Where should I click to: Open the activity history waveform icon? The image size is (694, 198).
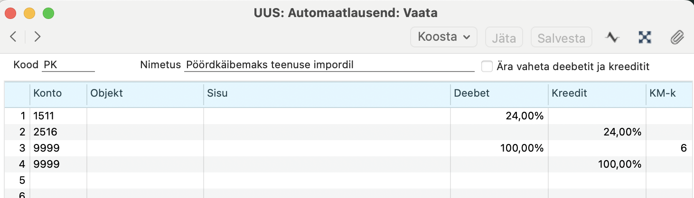[612, 37]
